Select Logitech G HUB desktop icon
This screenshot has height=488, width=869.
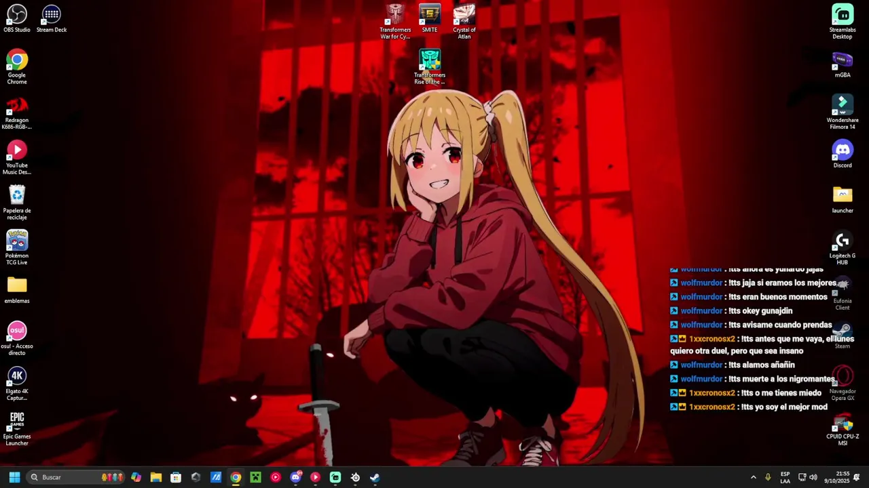pyautogui.click(x=843, y=248)
